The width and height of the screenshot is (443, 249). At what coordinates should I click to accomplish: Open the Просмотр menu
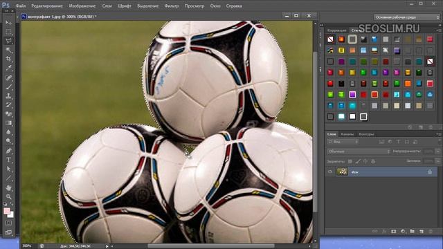tap(195, 6)
